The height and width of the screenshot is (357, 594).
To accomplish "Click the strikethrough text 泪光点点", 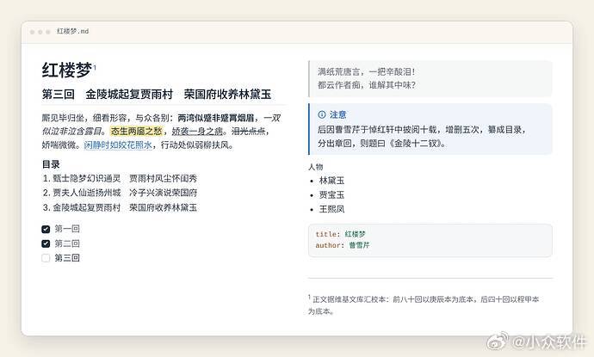I will (x=248, y=131).
